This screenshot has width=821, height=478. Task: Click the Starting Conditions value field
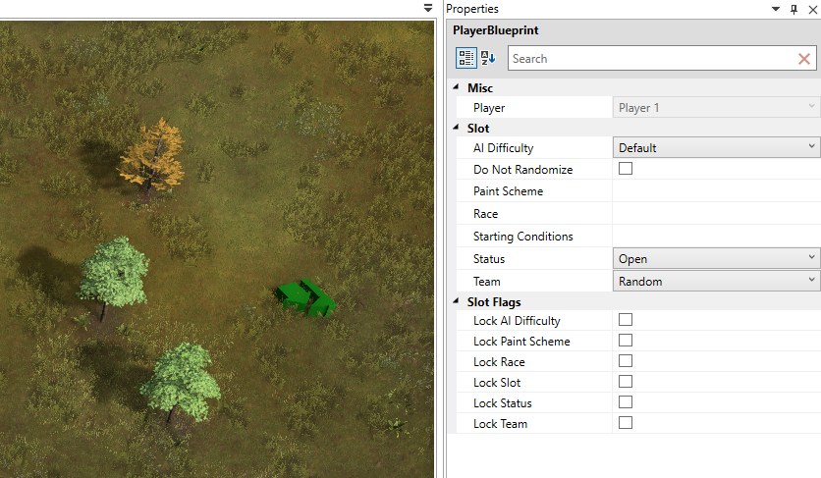click(716, 237)
